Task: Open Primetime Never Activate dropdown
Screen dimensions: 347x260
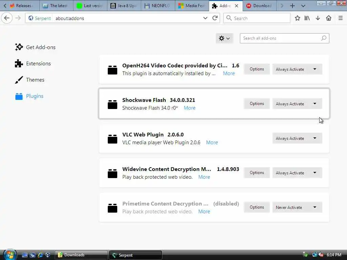Action: [x=297, y=207]
